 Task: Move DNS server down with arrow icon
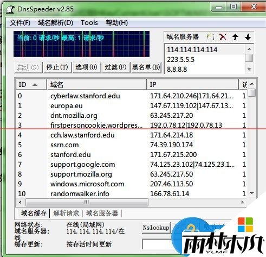click(248, 37)
